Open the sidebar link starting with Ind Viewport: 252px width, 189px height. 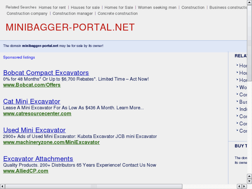point(243,109)
